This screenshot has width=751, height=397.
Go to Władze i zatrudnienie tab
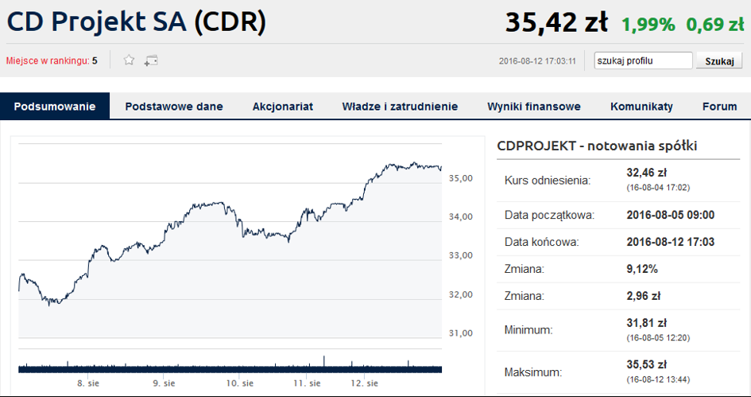tap(400, 106)
